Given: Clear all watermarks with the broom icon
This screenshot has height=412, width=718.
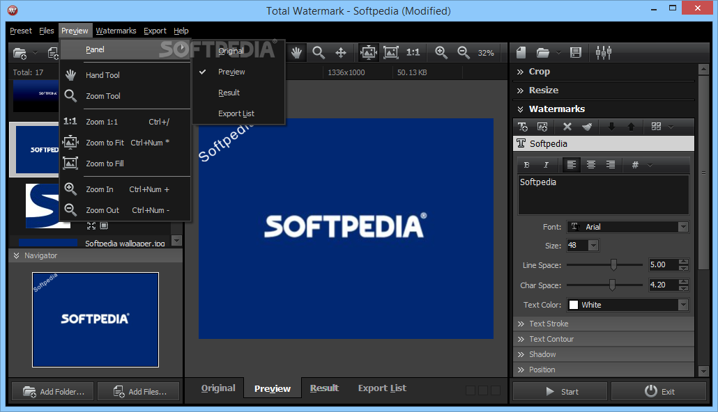Looking at the screenshot, I should pyautogui.click(x=586, y=127).
